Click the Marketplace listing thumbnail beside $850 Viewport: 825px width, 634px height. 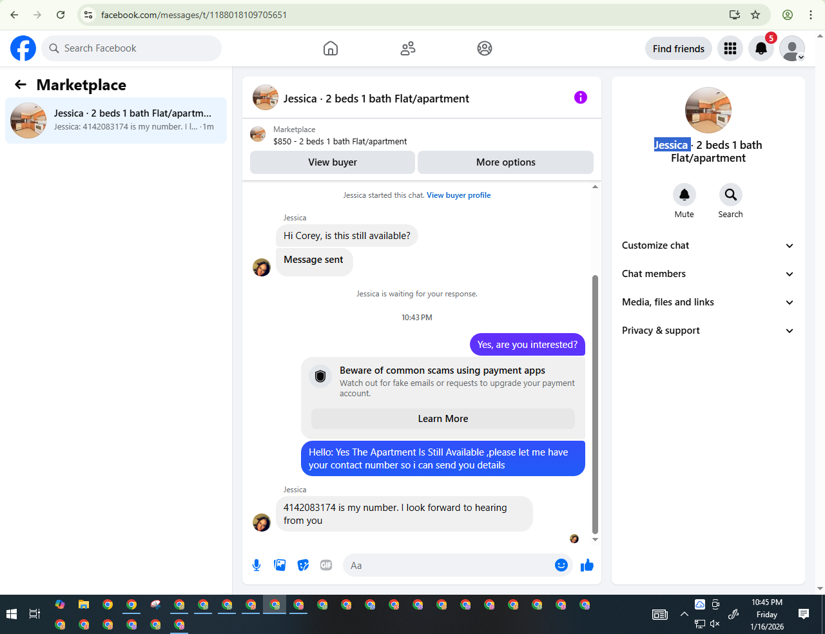pos(258,134)
